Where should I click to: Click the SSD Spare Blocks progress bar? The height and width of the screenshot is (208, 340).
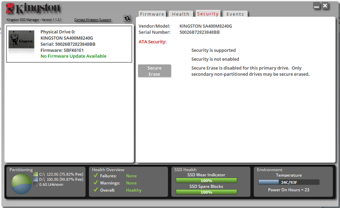[x=207, y=192]
